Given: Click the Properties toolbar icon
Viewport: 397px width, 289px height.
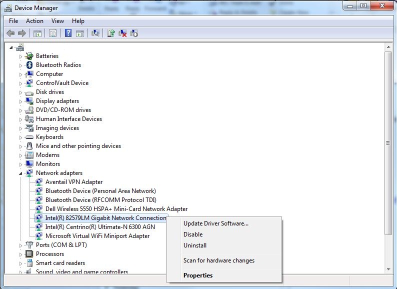Looking at the screenshot, I should coord(52,33).
